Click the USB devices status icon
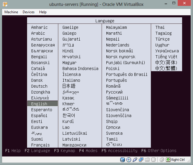This screenshot has height=165, width=193. pyautogui.click(x=135, y=160)
